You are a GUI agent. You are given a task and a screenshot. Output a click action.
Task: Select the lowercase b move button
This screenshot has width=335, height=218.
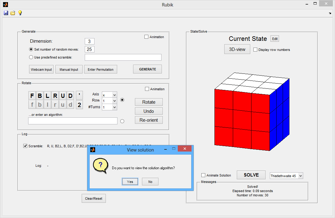(x=40, y=105)
